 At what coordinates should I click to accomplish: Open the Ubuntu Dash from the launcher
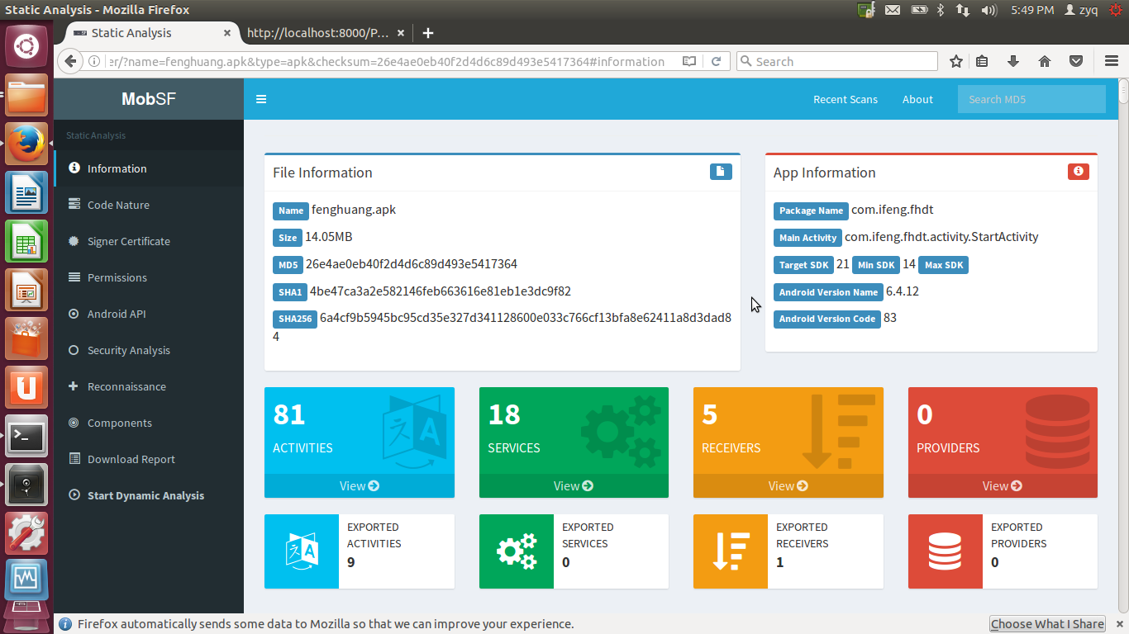26,45
